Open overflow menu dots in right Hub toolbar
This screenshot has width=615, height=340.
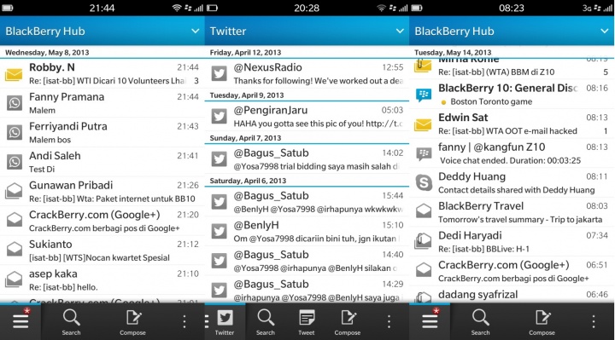tap(594, 321)
